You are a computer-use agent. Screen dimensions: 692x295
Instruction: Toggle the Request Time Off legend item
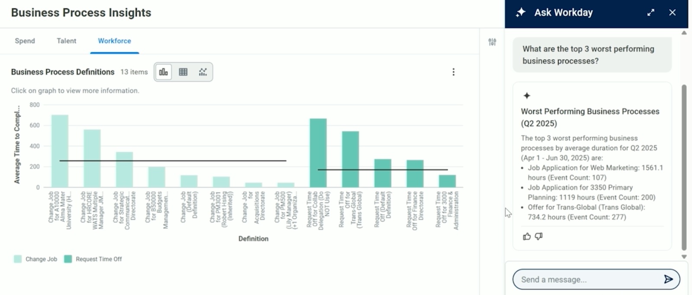coord(92,259)
